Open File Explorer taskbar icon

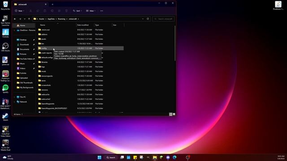pos(155,157)
